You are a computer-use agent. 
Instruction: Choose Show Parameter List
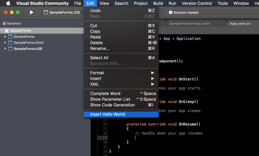pos(121,99)
